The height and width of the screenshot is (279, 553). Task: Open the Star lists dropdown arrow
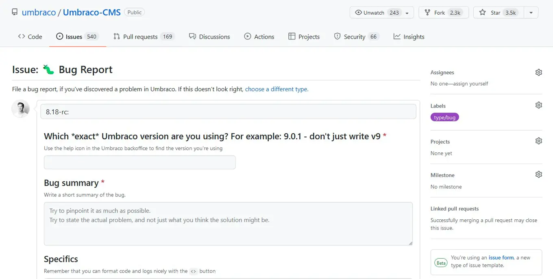coord(531,13)
